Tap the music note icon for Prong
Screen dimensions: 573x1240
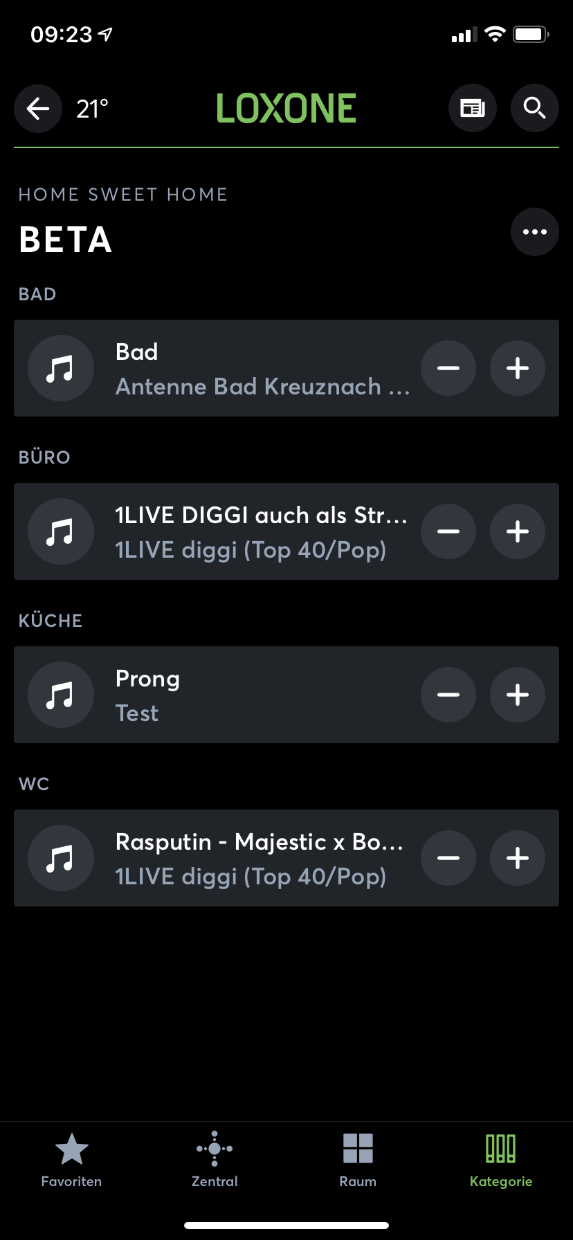pos(60,695)
